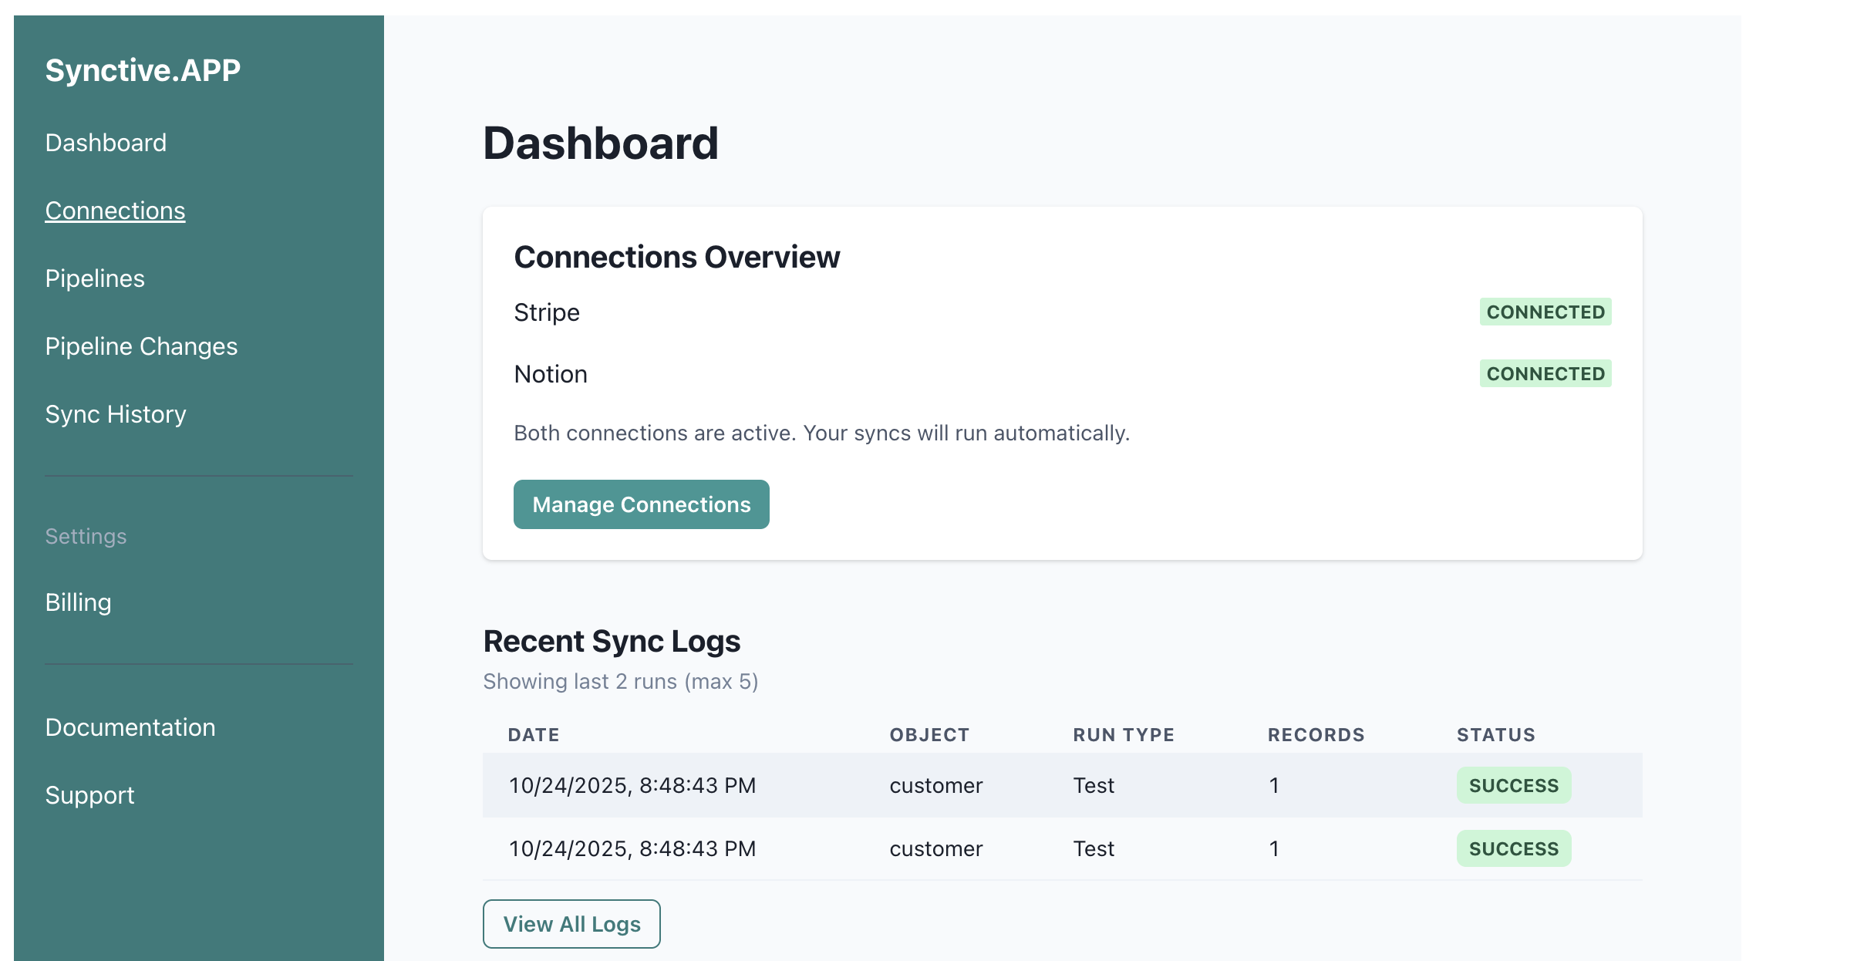Select the Notion connection name
Image resolution: width=1874 pixels, height=961 pixels.
[551, 374]
